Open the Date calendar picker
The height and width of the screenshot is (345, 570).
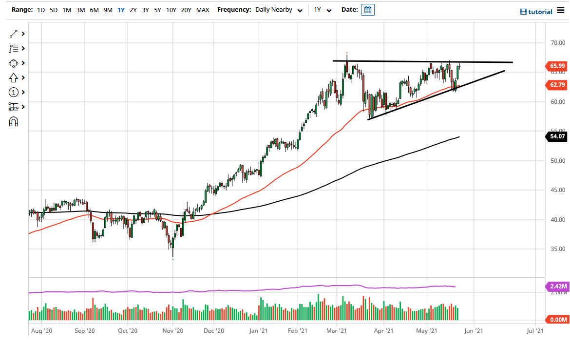368,9
